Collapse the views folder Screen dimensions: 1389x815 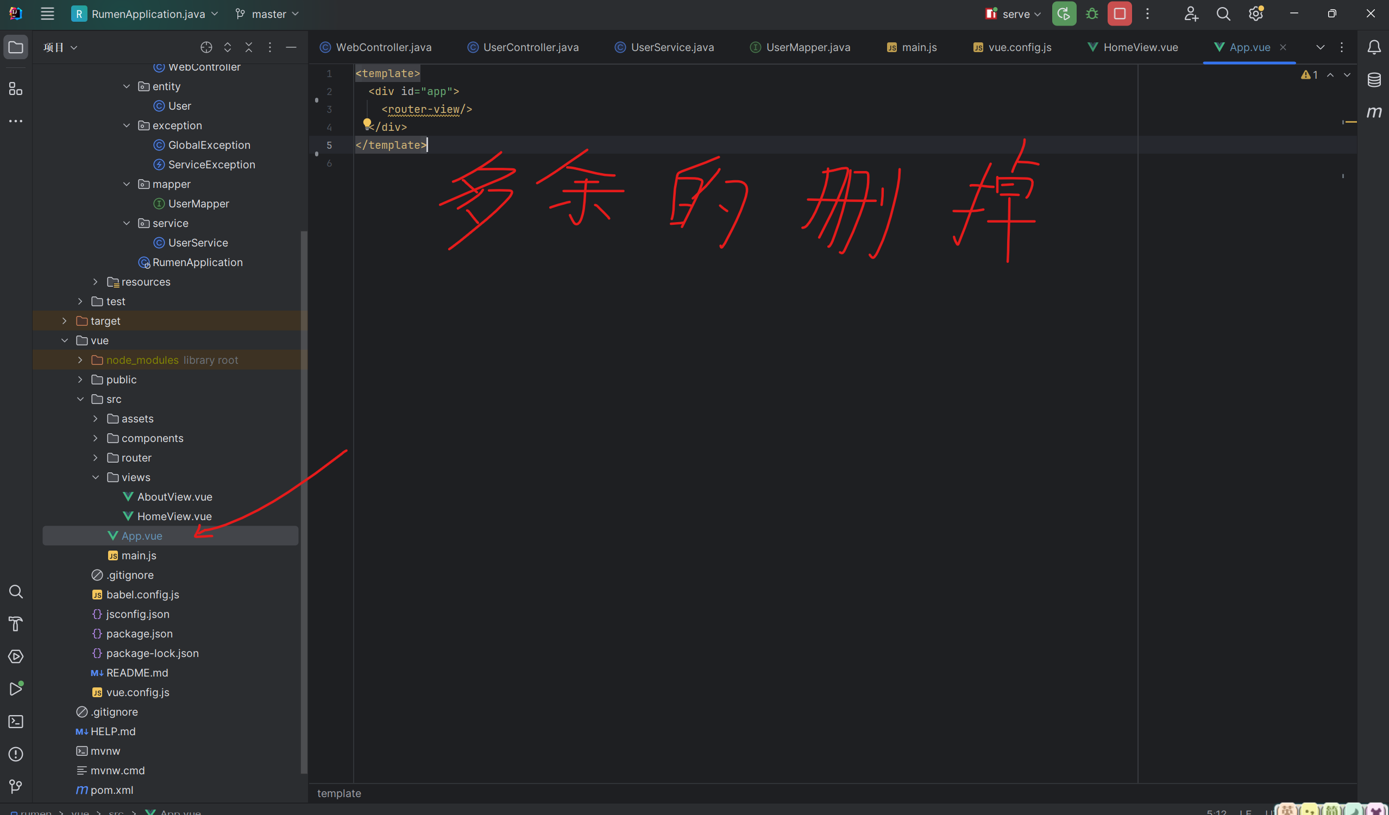pyautogui.click(x=96, y=477)
